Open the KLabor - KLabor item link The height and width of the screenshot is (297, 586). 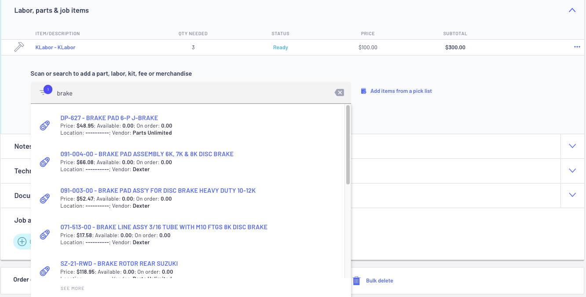pos(55,48)
